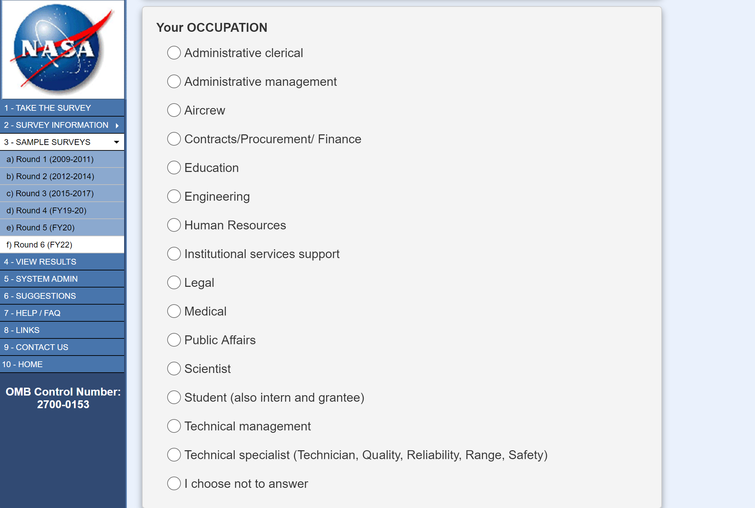Viewport: 755px width, 508px height.
Task: Open Take the Survey menu item
Action: pos(48,108)
